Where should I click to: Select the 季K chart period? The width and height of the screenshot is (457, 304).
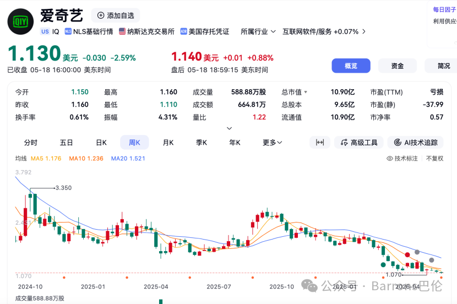click(x=202, y=143)
